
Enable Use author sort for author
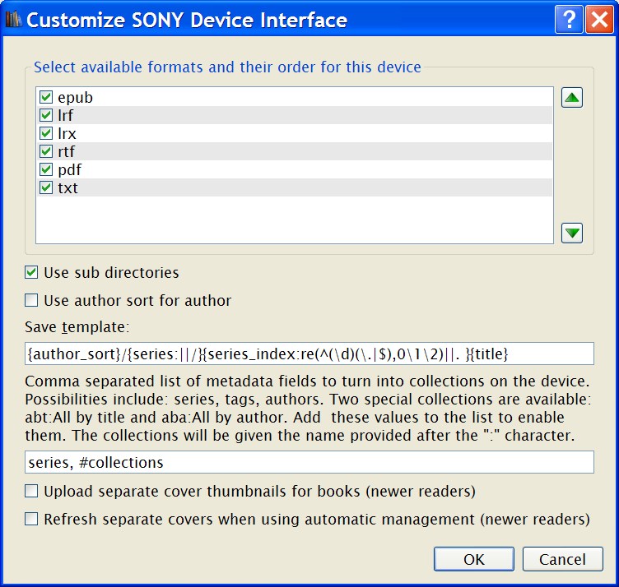[32, 300]
